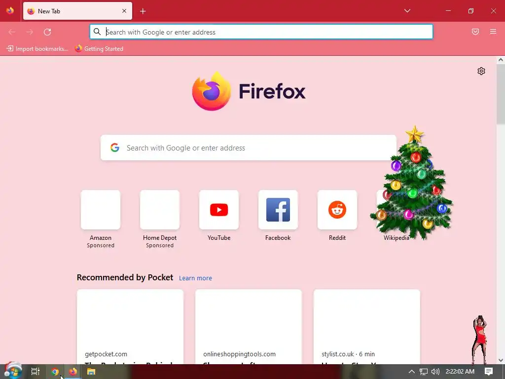Open the stylist.co.uk story card

(367, 327)
